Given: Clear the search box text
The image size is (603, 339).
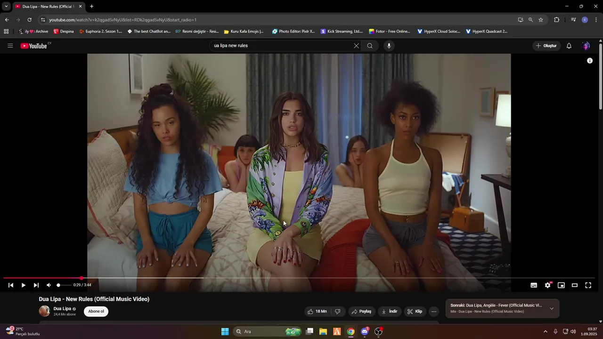Looking at the screenshot, I should (x=356, y=46).
